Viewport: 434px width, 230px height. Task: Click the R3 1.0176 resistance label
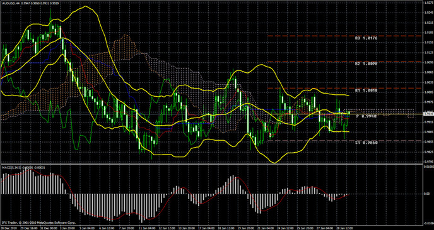point(366,38)
